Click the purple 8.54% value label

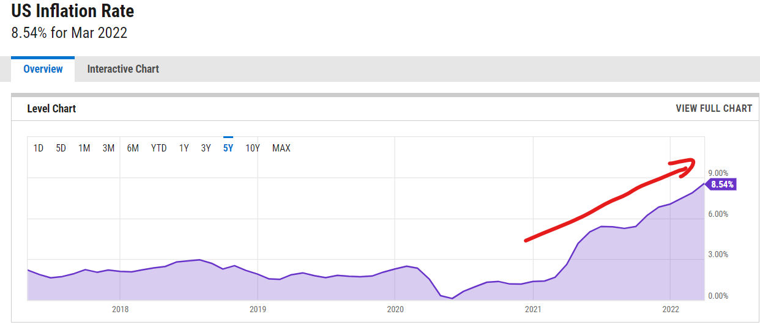point(722,184)
